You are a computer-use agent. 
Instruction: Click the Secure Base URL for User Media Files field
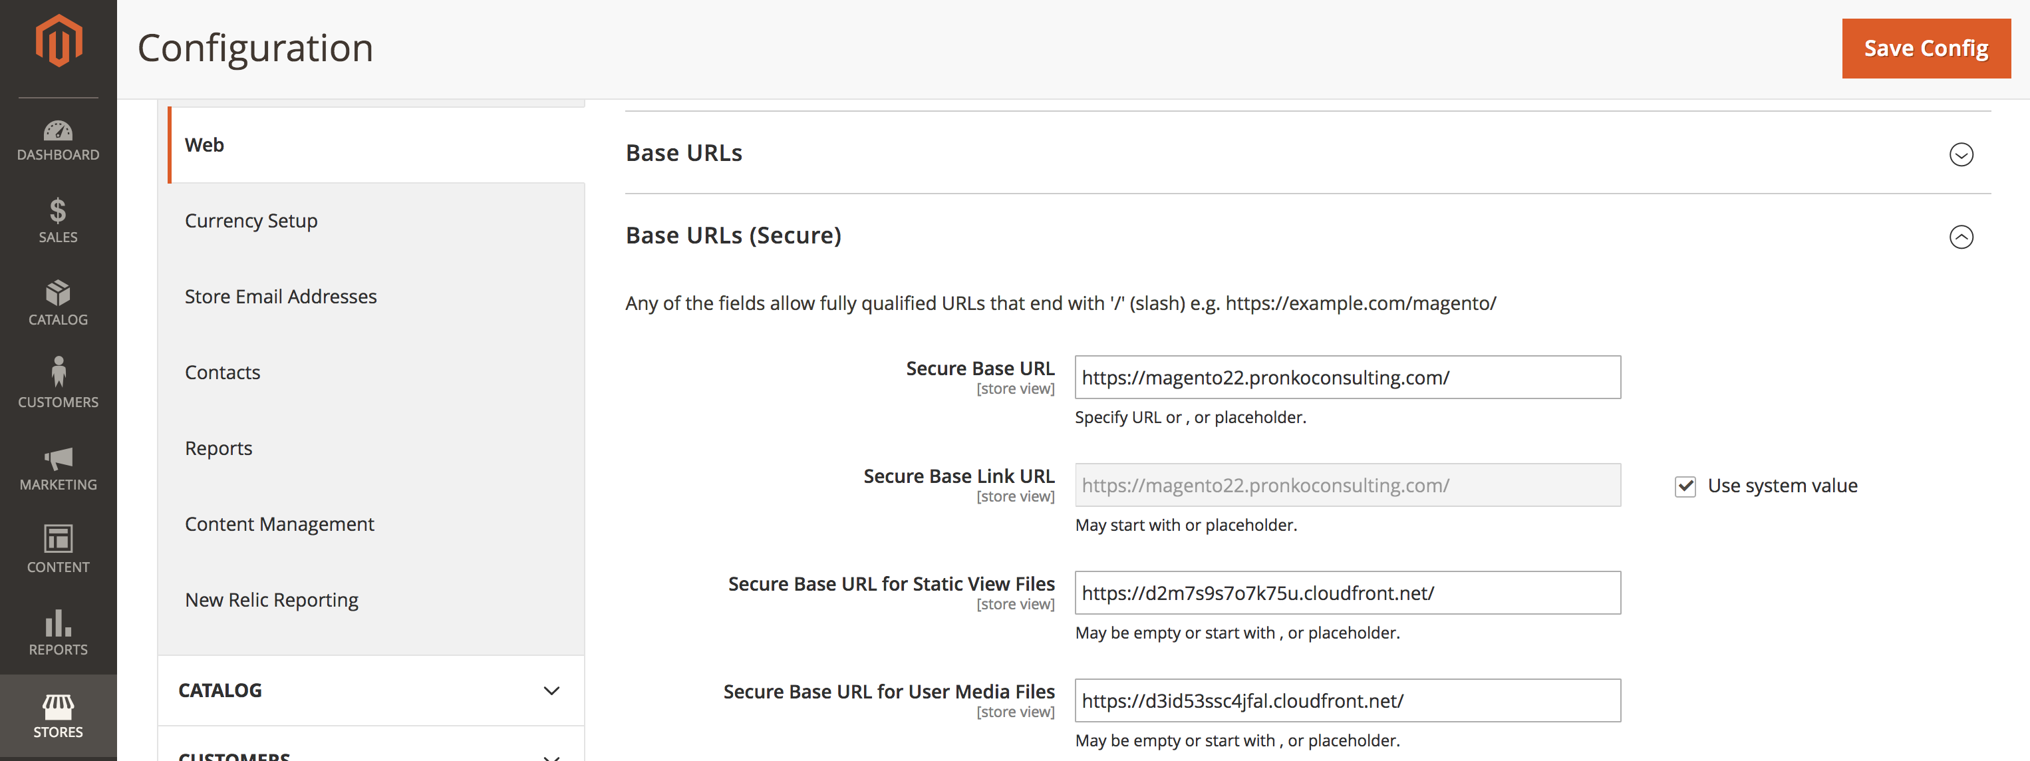1348,699
